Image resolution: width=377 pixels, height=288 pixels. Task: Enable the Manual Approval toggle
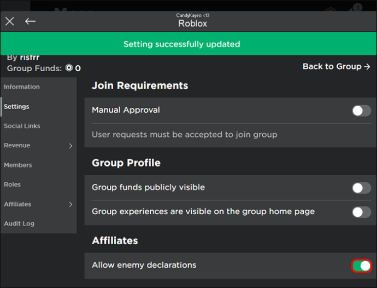(362, 111)
